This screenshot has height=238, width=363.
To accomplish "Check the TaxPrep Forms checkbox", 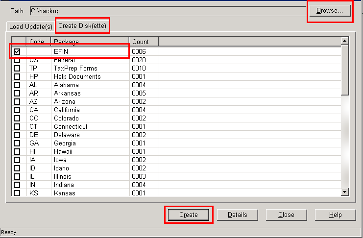I will (17, 68).
